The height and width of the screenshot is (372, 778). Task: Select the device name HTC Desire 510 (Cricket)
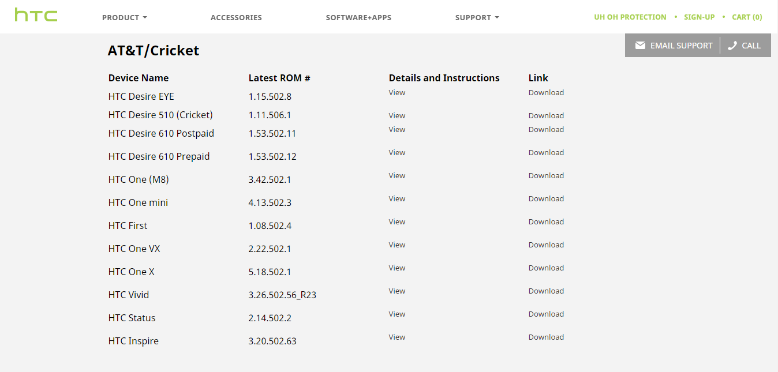pyautogui.click(x=160, y=115)
